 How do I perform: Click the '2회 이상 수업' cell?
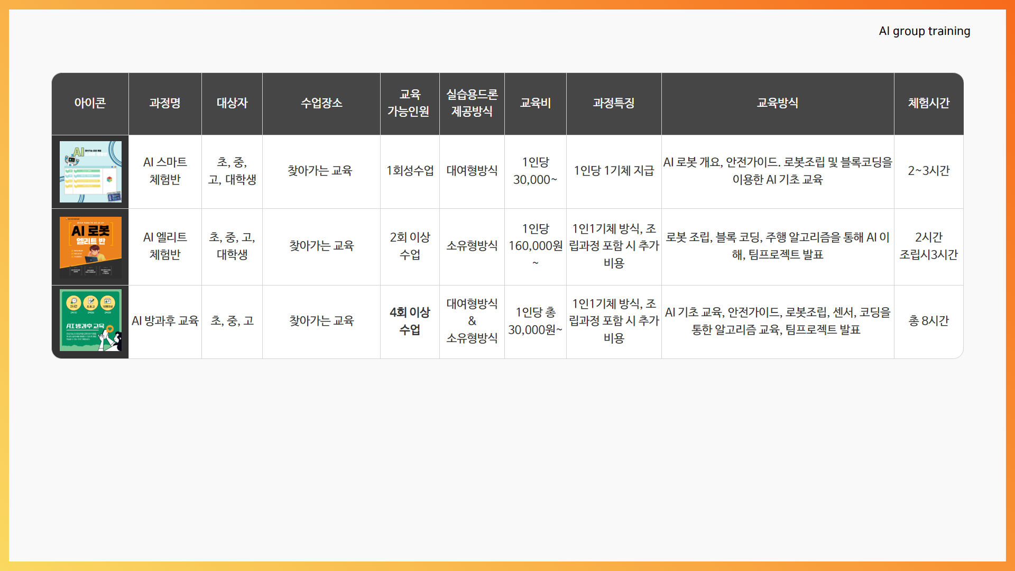tap(410, 246)
